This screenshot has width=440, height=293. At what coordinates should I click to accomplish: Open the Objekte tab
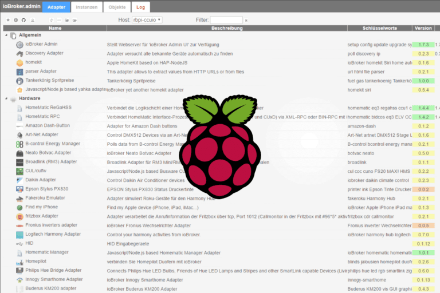pyautogui.click(x=117, y=7)
